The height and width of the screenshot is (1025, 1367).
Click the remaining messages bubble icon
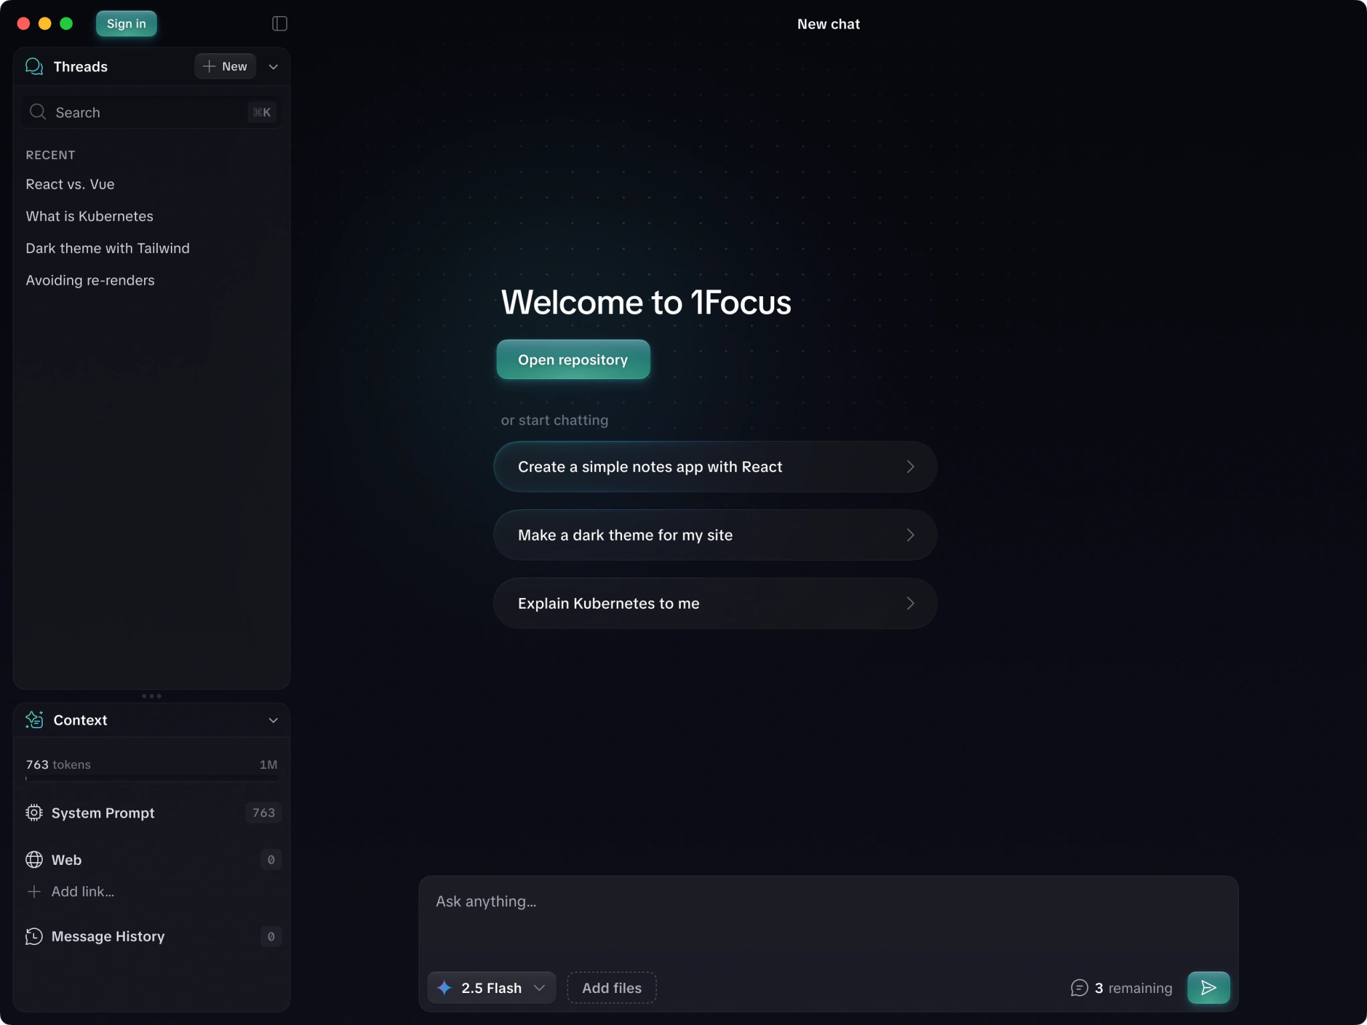[1079, 988]
